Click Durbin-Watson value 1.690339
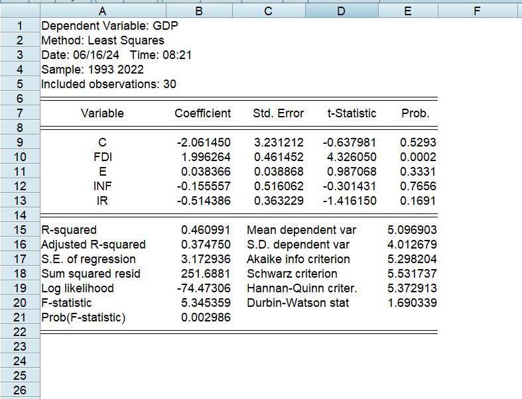The image size is (522, 399). pos(412,302)
